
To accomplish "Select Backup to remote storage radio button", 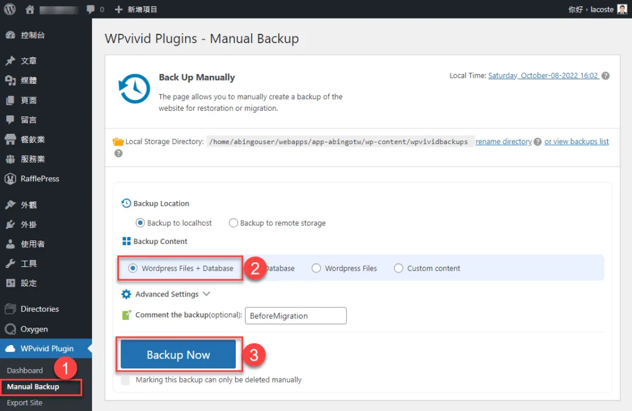I will click(x=233, y=222).
